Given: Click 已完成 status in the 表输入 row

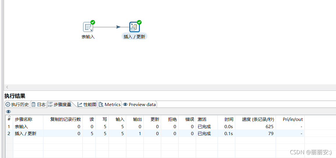Looking at the screenshot, I should coord(204,127).
